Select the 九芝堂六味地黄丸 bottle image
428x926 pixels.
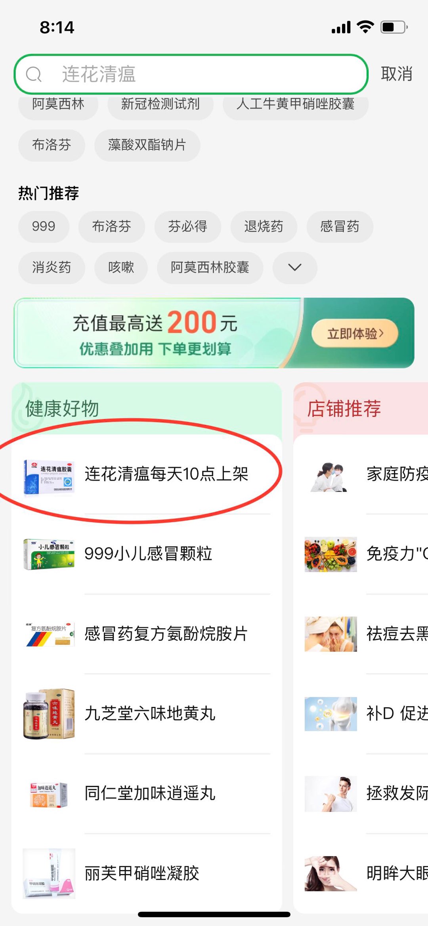point(49,713)
